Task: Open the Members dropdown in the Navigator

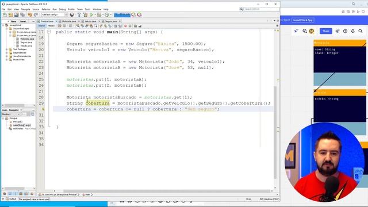Action: click(11, 114)
